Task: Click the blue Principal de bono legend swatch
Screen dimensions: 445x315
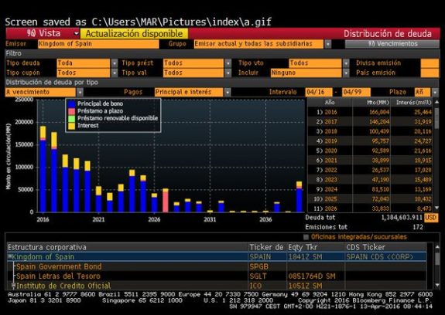Action: [x=72, y=104]
